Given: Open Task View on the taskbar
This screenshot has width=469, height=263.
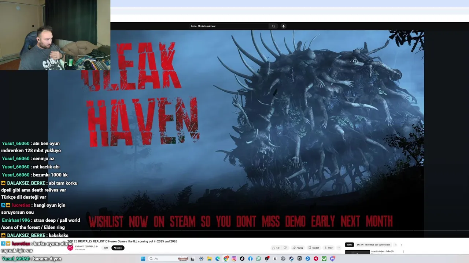Looking at the screenshot, I should pyautogui.click(x=192, y=259).
